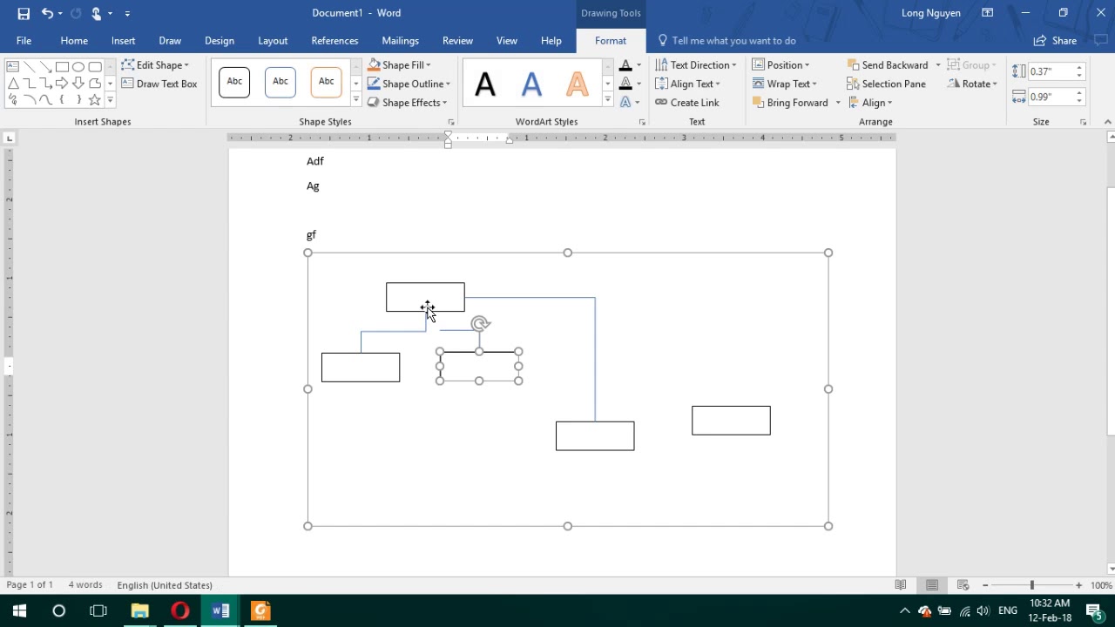Screen dimensions: 1115x627
Task: Open Windows Task View
Action: coord(98,611)
